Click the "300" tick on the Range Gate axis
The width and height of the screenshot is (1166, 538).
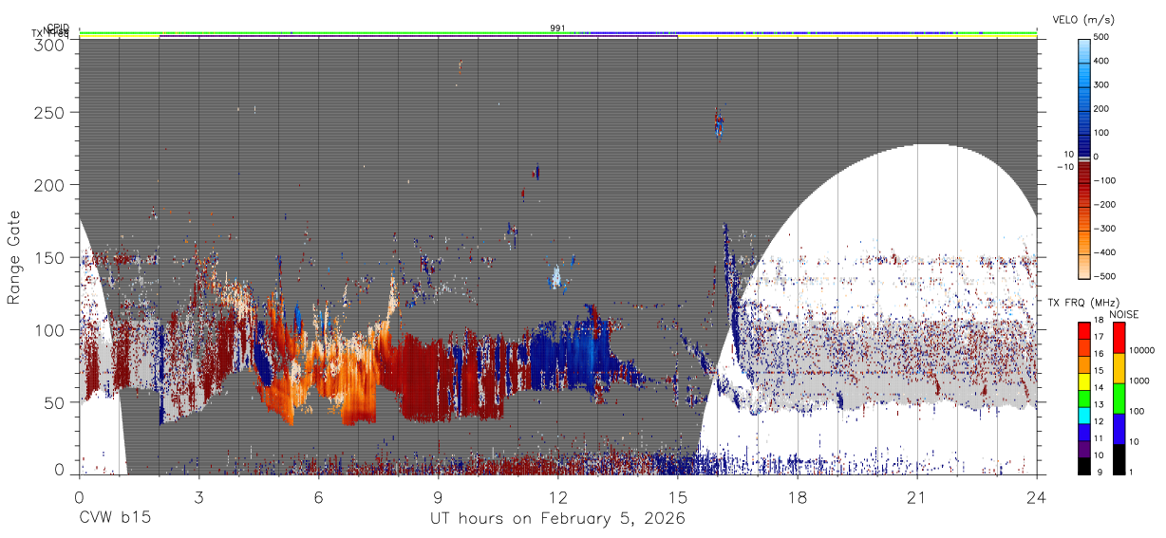[49, 44]
